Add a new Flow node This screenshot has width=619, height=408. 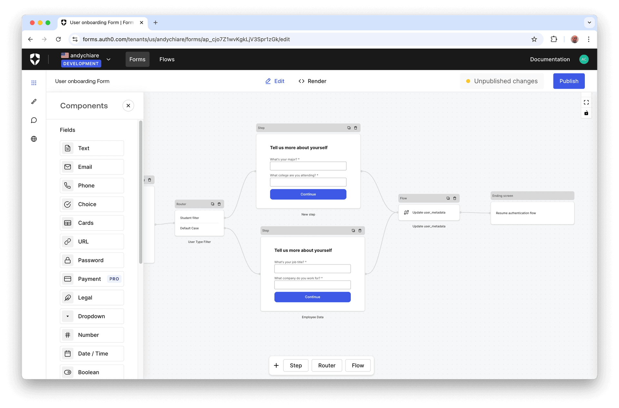pos(358,365)
